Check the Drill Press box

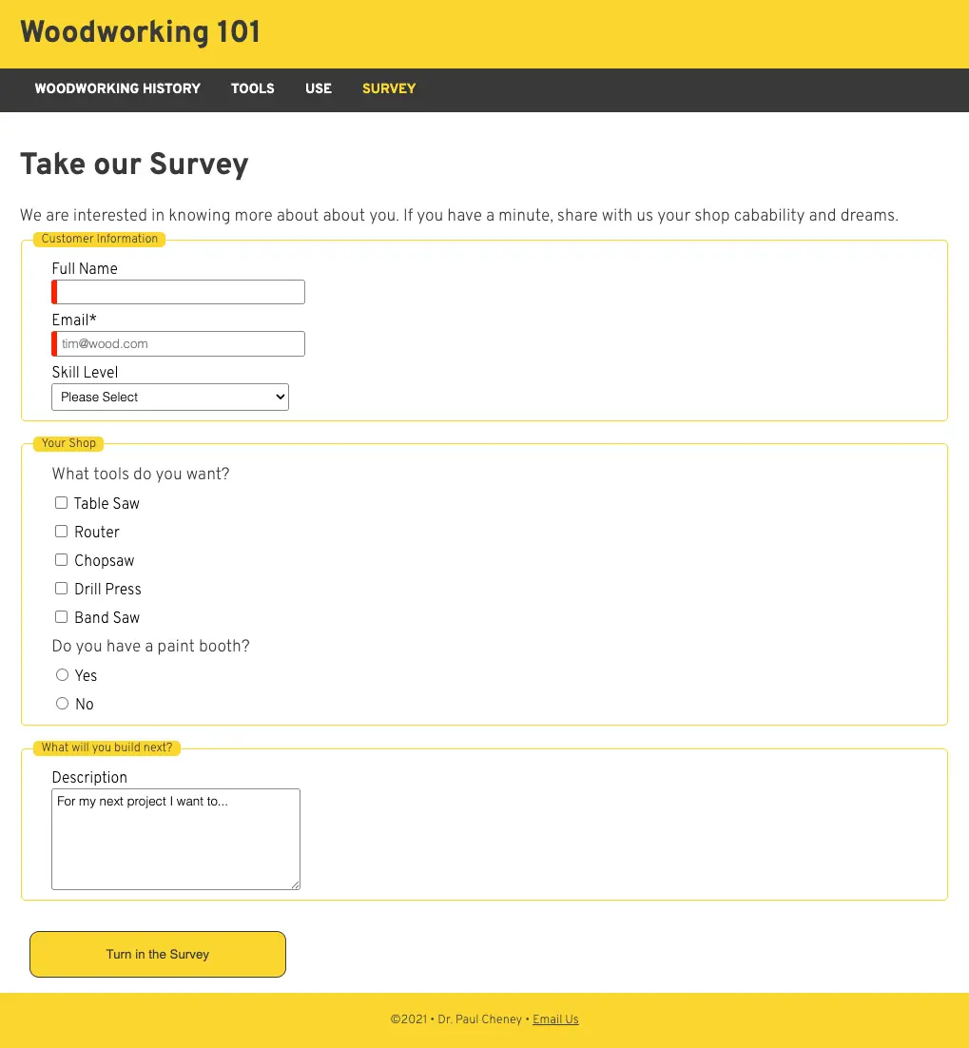62,588
